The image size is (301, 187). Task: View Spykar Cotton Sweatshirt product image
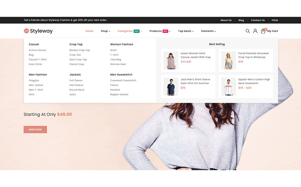point(228,87)
